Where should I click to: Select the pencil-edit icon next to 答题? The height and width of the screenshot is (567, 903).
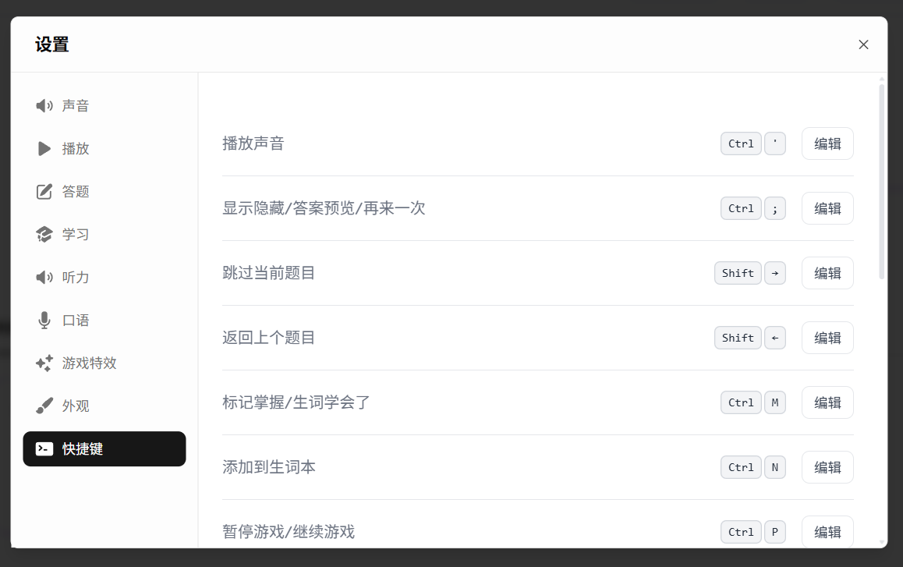44,191
